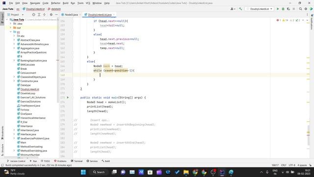Expand the abc package
This screenshot has width=314, height=177.
coord(14,36)
